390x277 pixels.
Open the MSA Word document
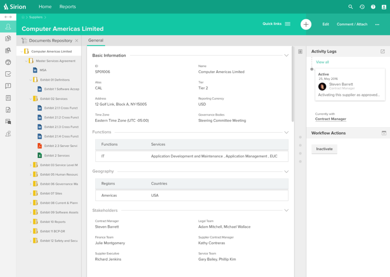43,70
